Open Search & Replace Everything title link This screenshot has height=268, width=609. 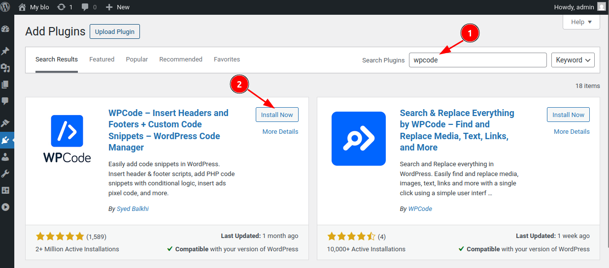point(457,130)
